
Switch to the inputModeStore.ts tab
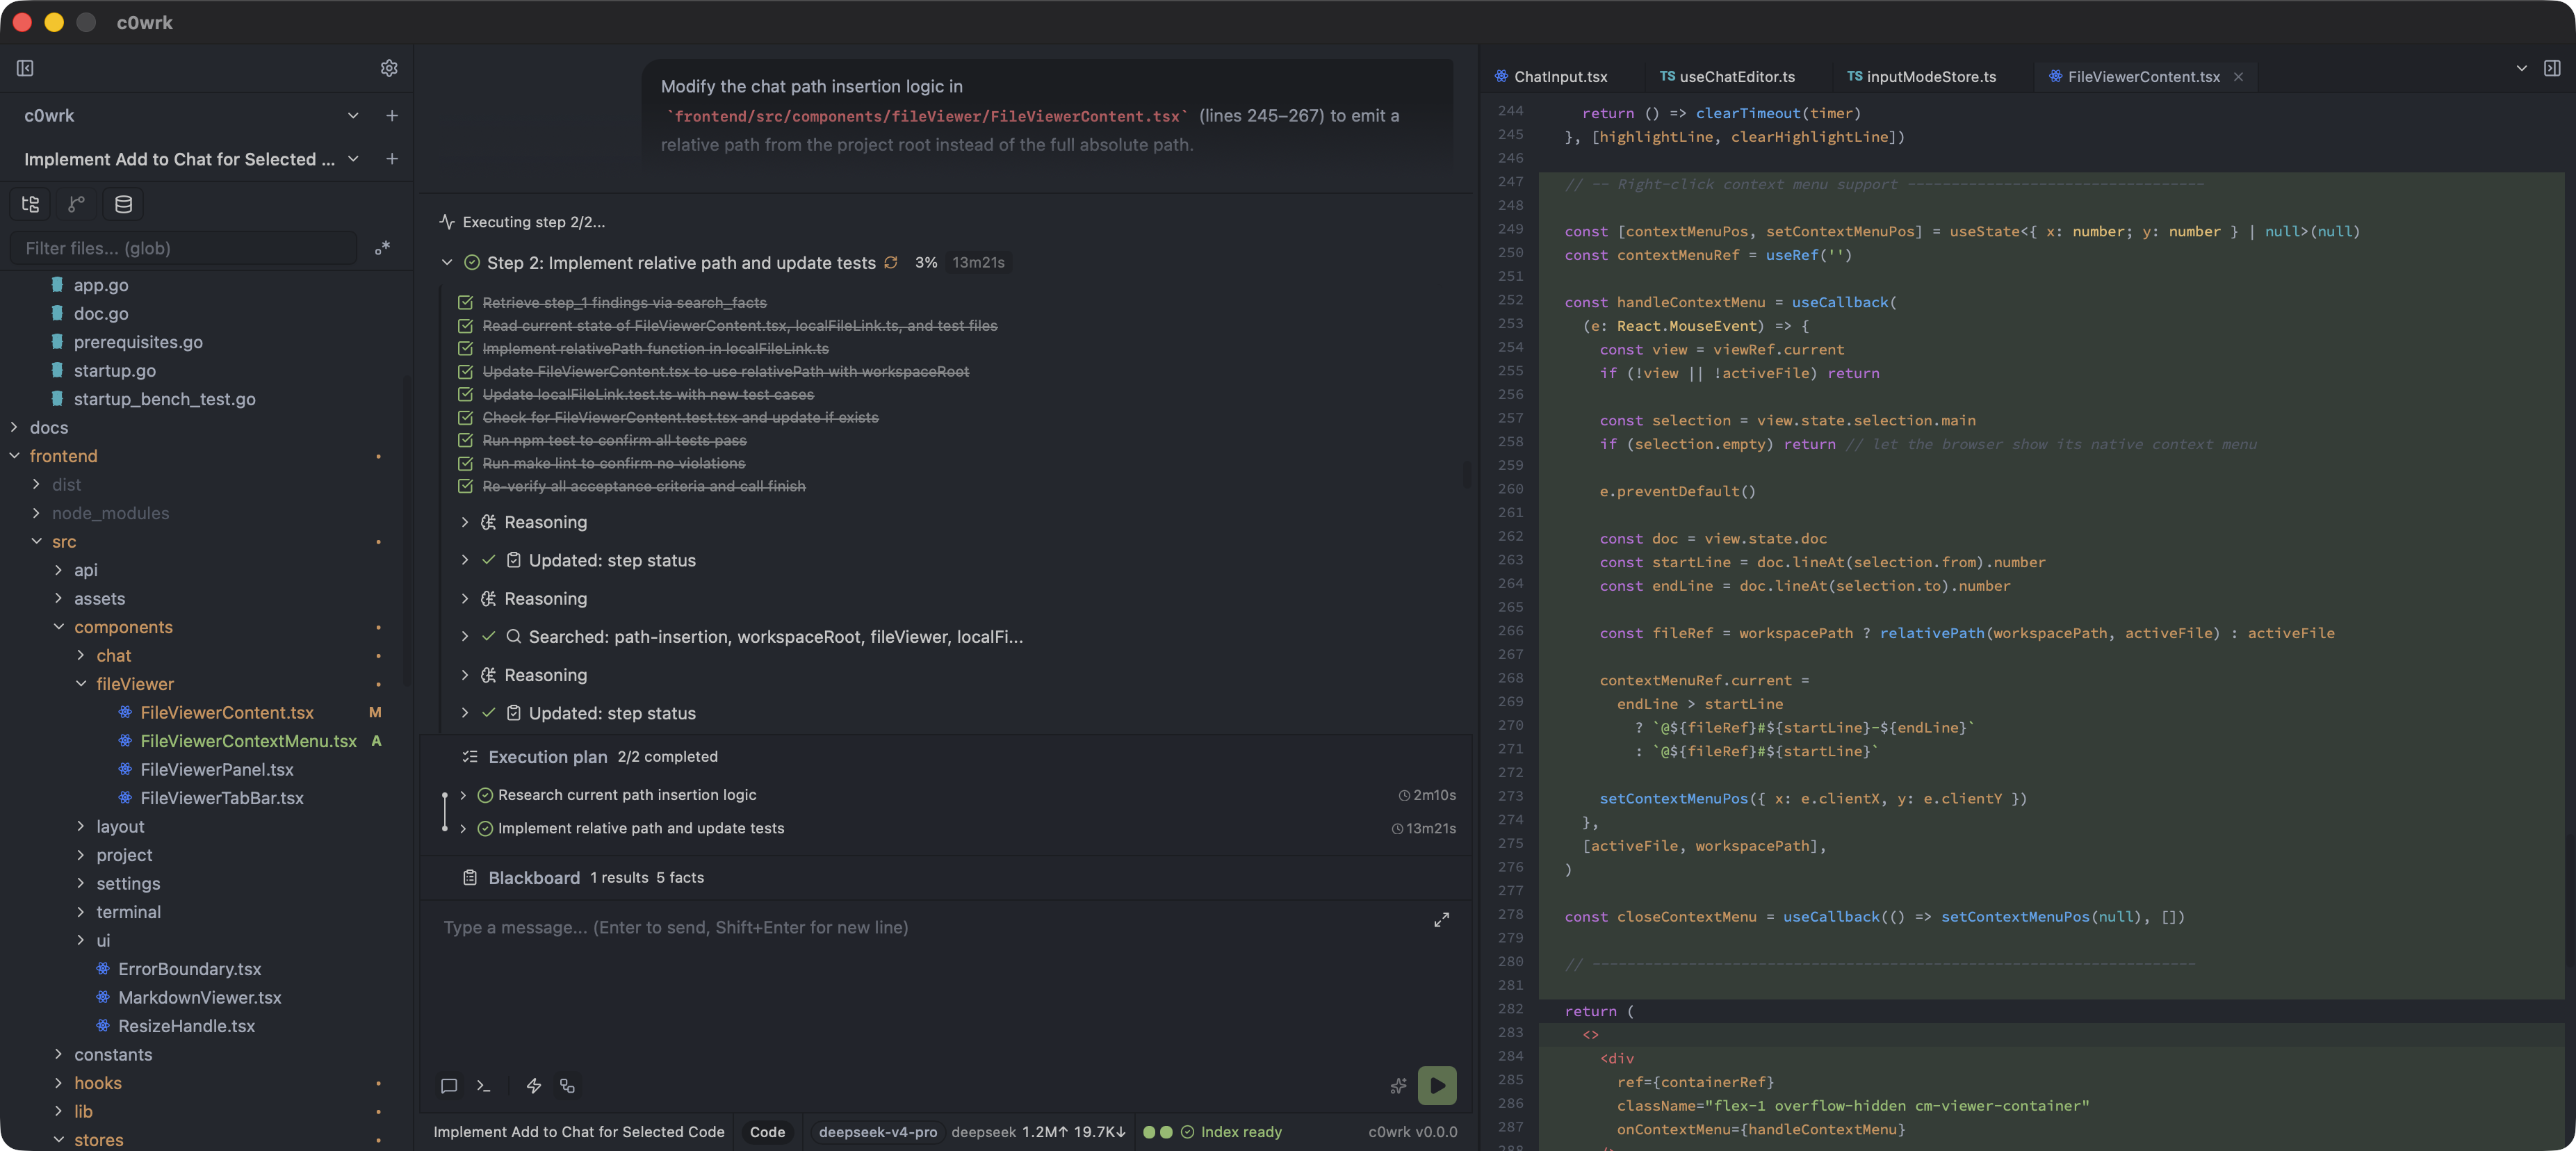click(1921, 76)
